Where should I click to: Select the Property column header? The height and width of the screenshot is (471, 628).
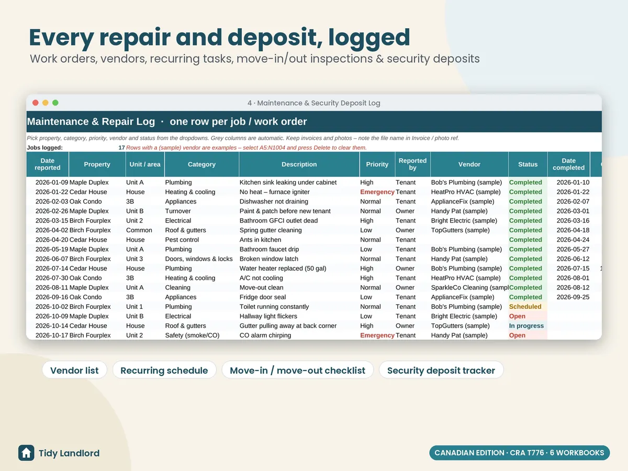pyautogui.click(x=97, y=164)
